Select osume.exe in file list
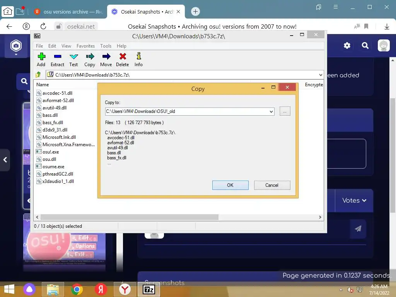396x297 pixels. pos(53,167)
